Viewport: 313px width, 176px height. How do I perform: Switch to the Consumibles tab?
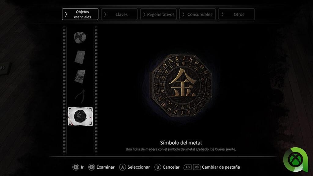click(197, 14)
